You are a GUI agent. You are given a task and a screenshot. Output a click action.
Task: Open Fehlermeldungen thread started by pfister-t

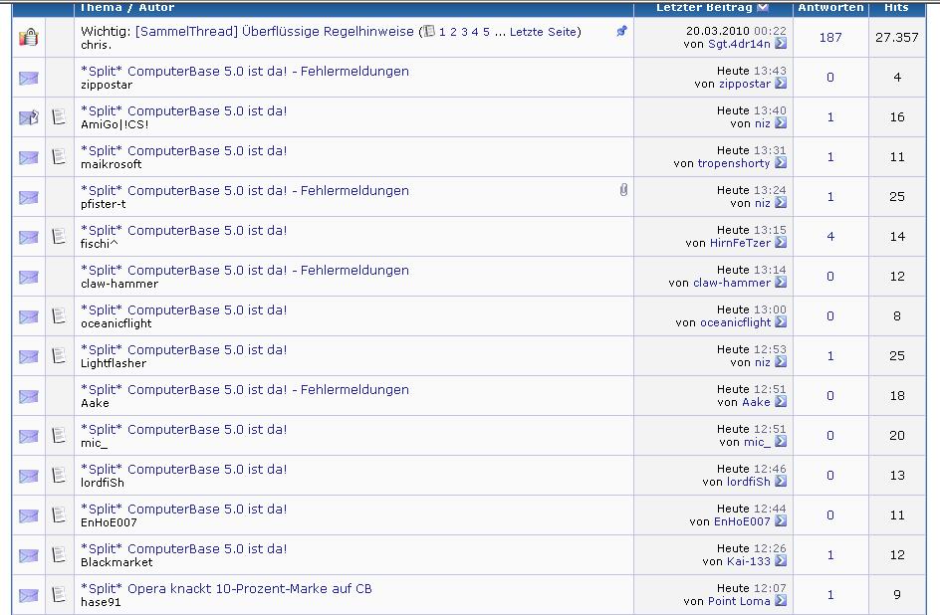245,190
